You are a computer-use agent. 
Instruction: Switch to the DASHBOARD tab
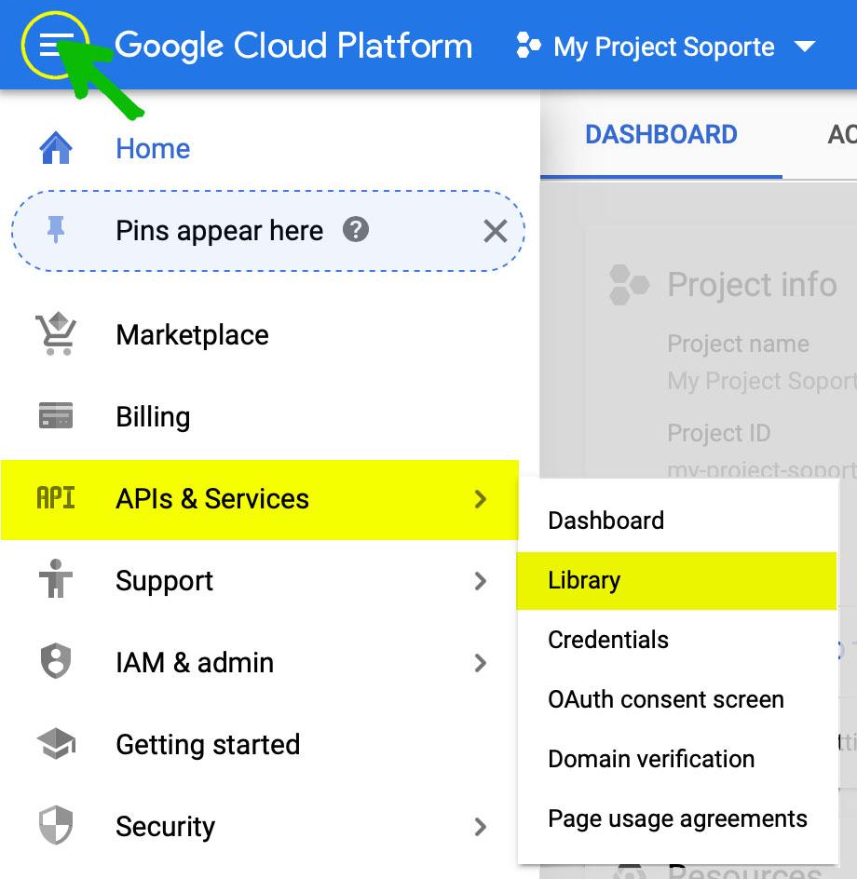point(661,134)
